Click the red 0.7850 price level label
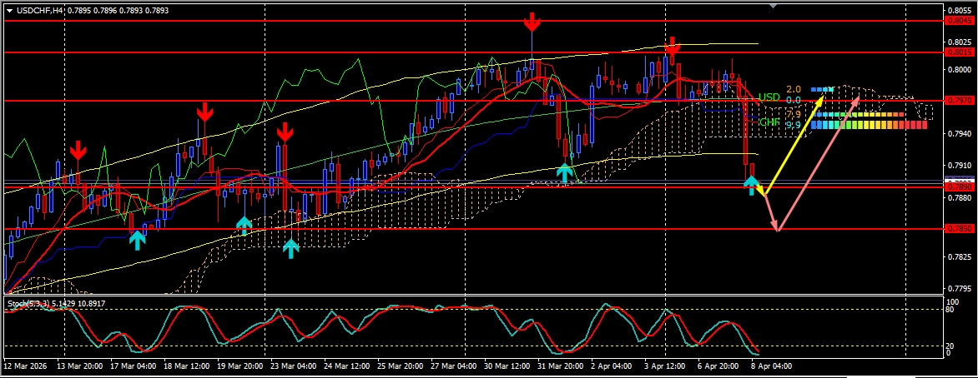This screenshot has width=978, height=378. pyautogui.click(x=960, y=228)
